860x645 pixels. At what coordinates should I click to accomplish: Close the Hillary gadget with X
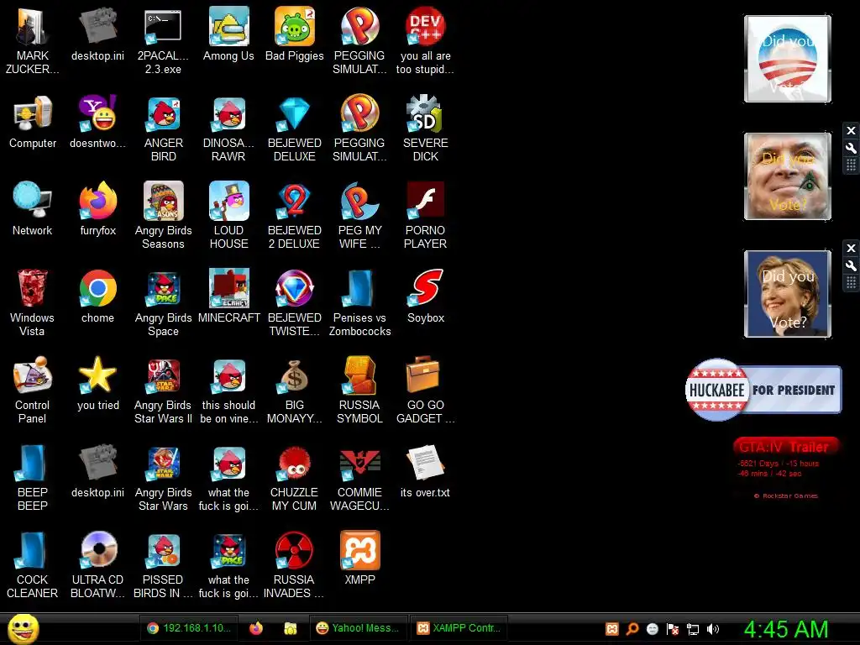coord(851,248)
